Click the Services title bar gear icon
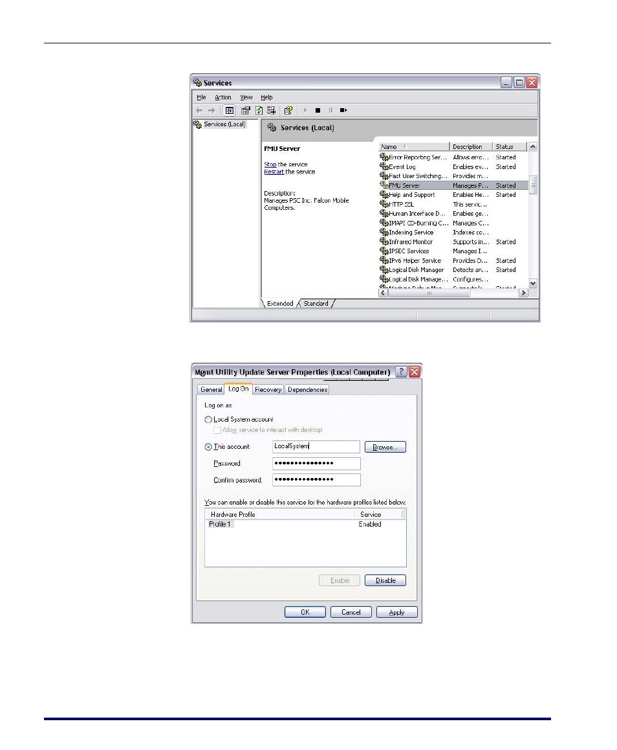617x750 pixels. [x=197, y=82]
